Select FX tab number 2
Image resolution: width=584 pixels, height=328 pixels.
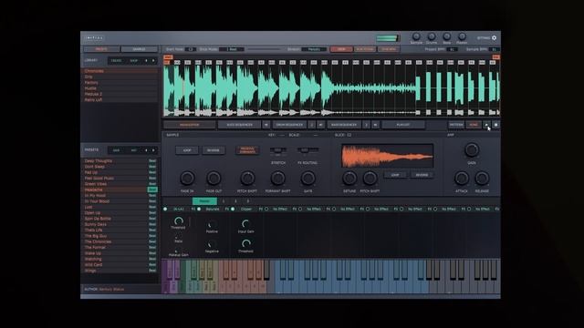click(235, 201)
